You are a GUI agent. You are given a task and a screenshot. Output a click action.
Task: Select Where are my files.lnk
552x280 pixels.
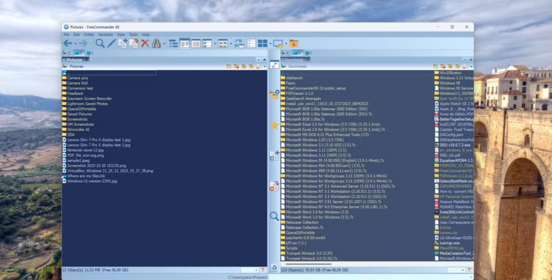(86, 176)
